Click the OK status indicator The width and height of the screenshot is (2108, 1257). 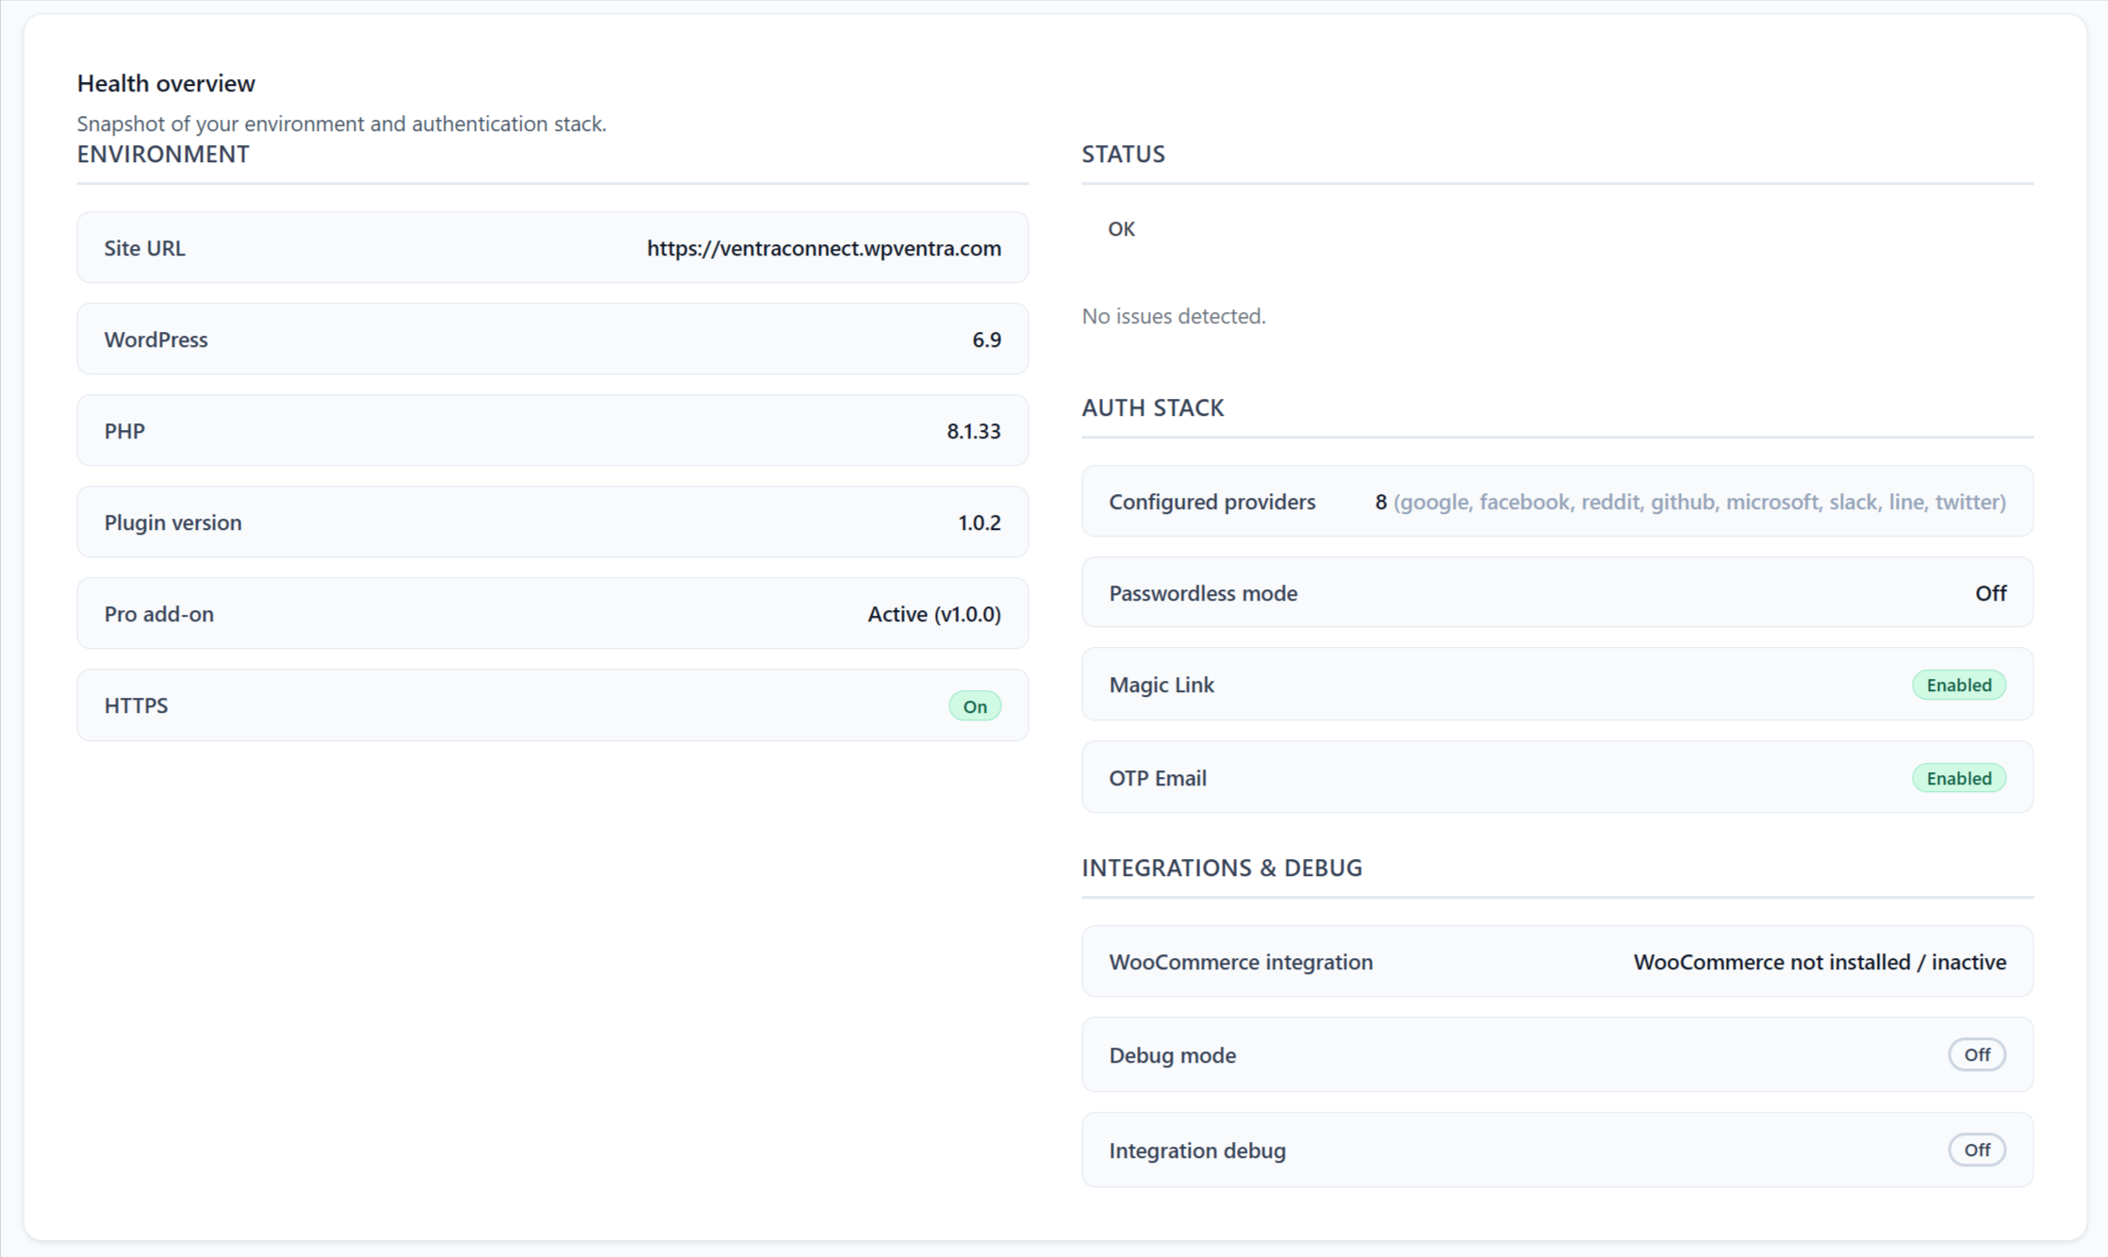pos(1121,229)
